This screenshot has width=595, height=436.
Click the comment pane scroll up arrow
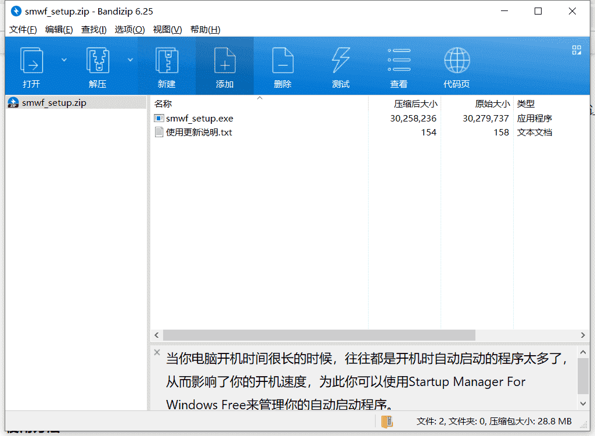pos(583,352)
